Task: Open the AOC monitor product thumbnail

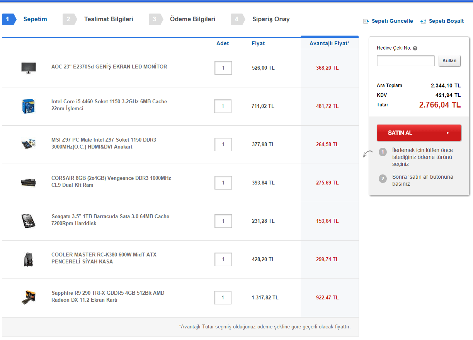Action: click(x=29, y=68)
